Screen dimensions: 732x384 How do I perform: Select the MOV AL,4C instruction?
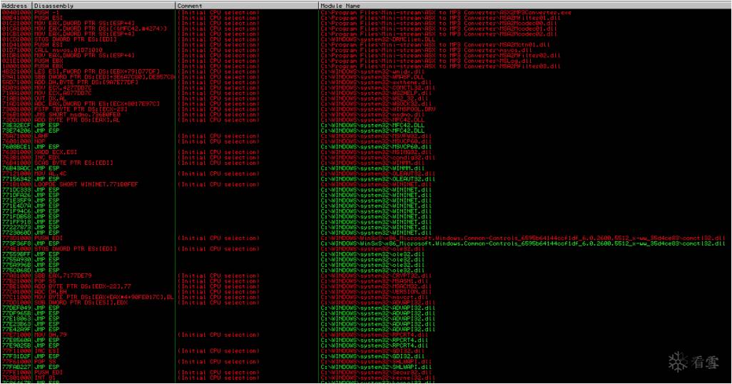click(x=50, y=173)
